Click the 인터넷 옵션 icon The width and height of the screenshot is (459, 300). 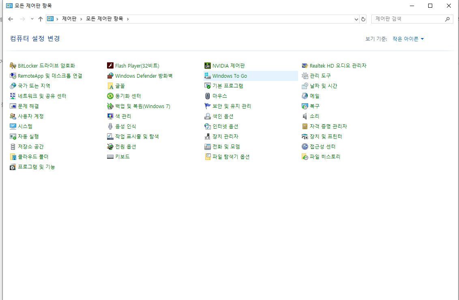pyautogui.click(x=208, y=126)
